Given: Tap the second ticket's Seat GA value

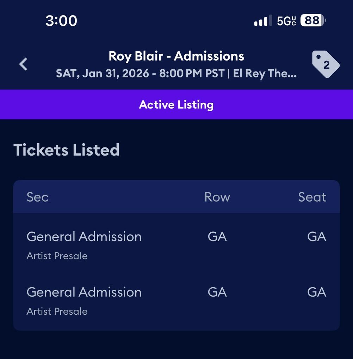Looking at the screenshot, I should click(316, 292).
